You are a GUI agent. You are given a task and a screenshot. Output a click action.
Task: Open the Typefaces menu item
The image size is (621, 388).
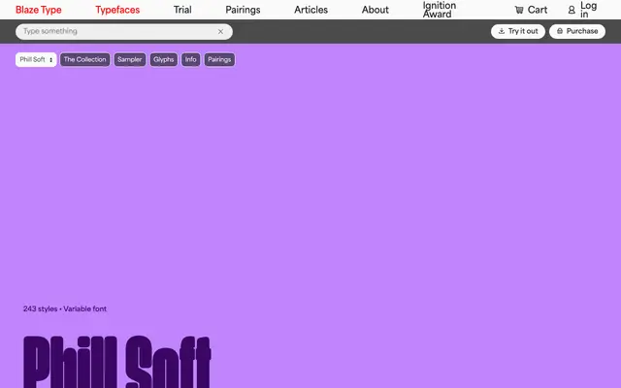pyautogui.click(x=117, y=10)
